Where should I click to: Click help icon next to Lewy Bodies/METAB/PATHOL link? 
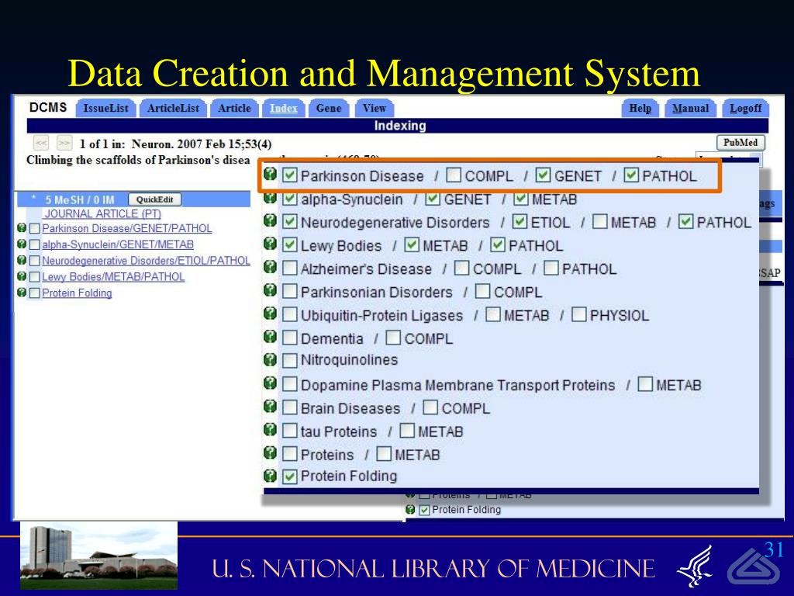[21, 277]
